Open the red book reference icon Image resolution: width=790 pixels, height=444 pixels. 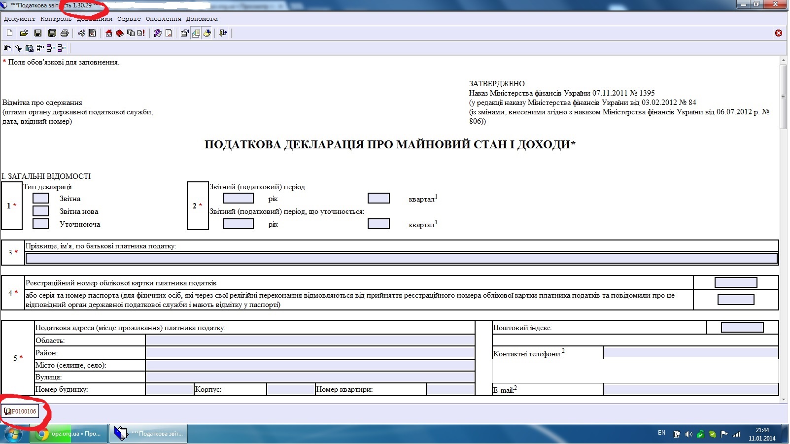120,33
